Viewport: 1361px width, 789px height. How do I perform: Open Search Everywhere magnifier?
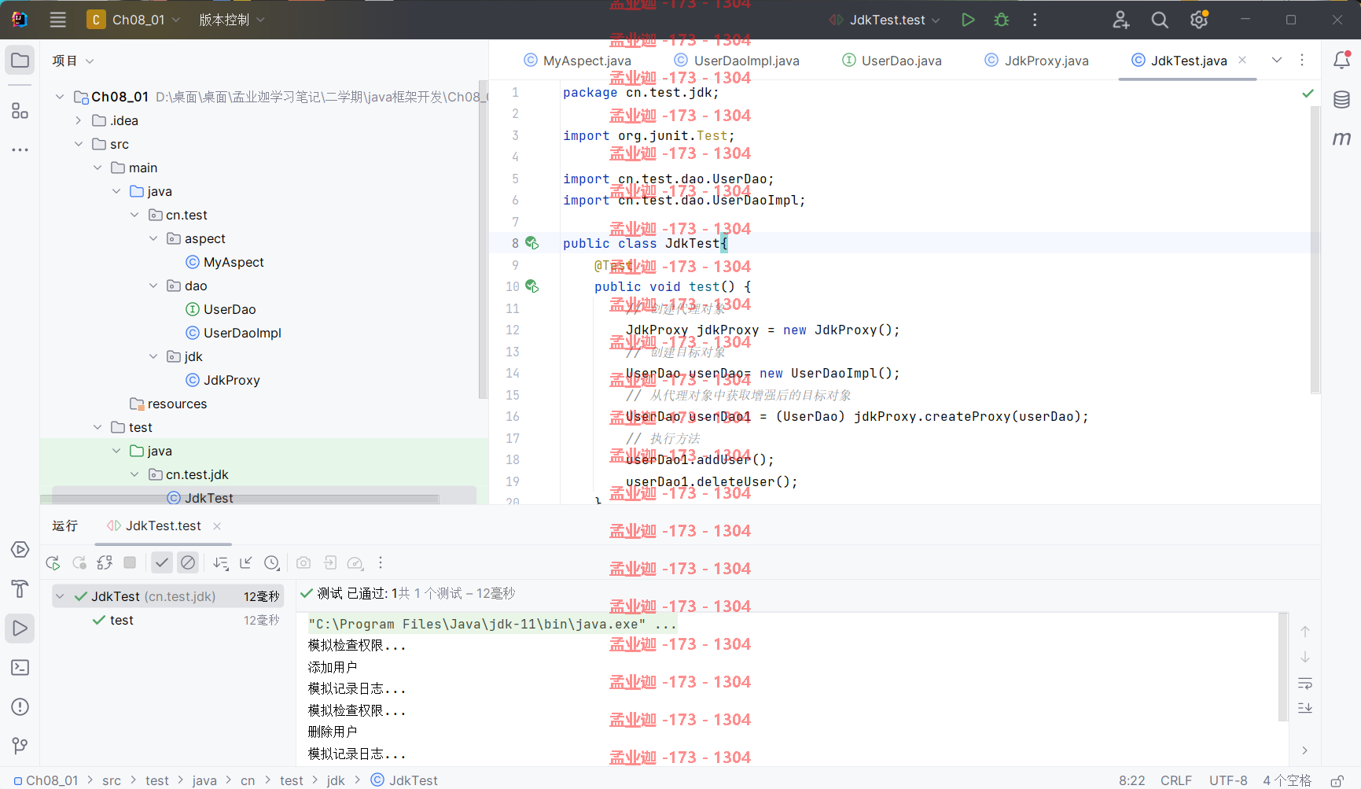tap(1160, 20)
